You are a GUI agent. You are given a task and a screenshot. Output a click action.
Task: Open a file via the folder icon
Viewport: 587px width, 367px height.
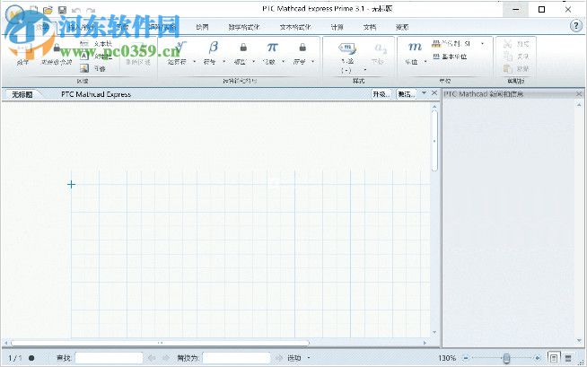pos(48,10)
